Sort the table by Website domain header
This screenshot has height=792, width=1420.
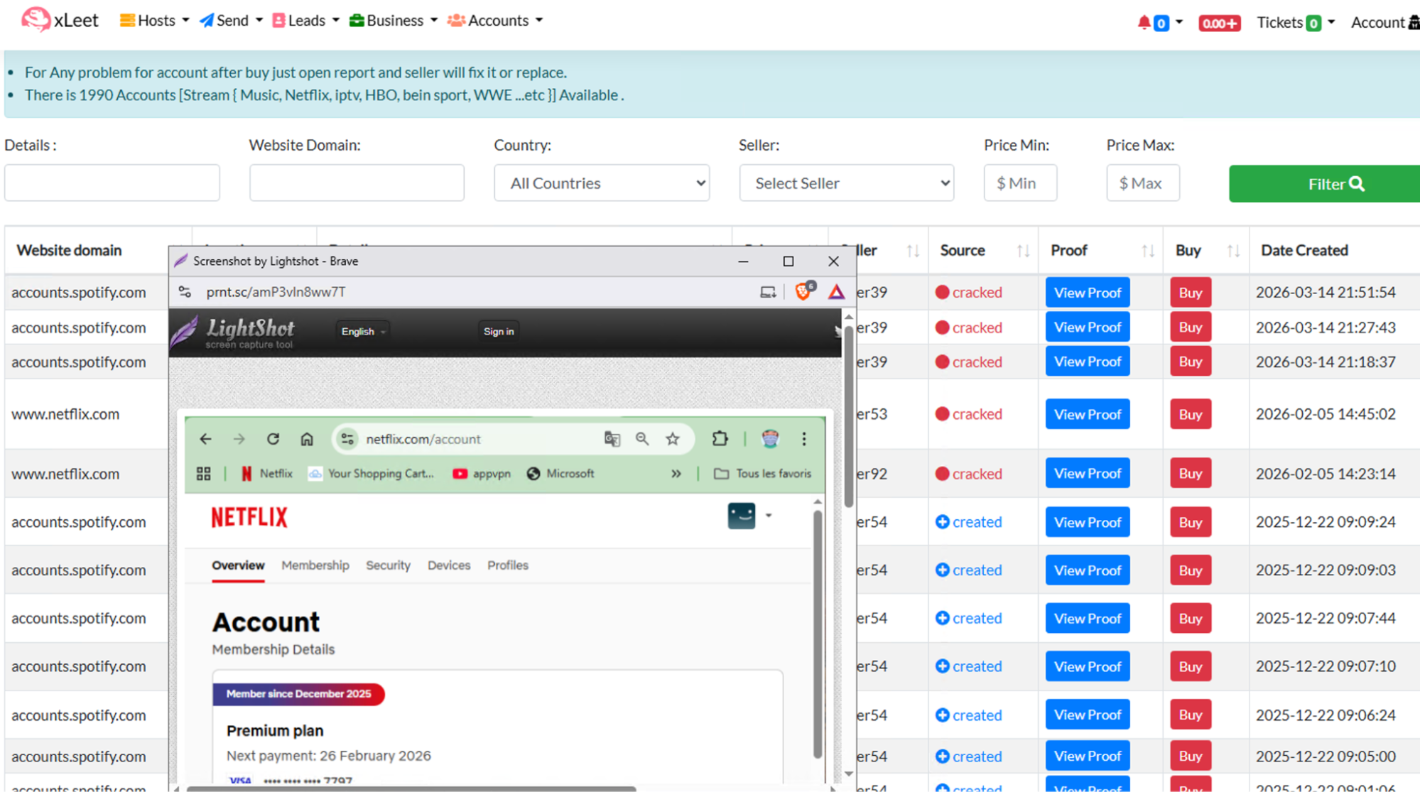[x=69, y=250]
